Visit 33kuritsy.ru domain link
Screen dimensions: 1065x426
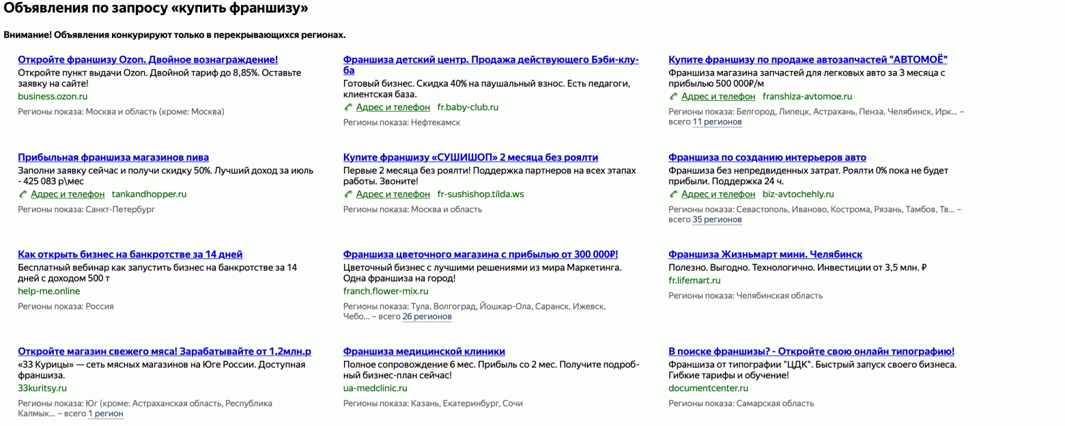(42, 389)
